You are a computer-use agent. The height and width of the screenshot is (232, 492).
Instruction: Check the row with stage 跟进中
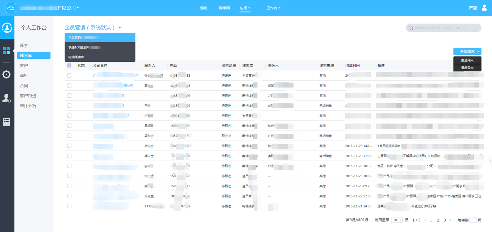click(69, 136)
